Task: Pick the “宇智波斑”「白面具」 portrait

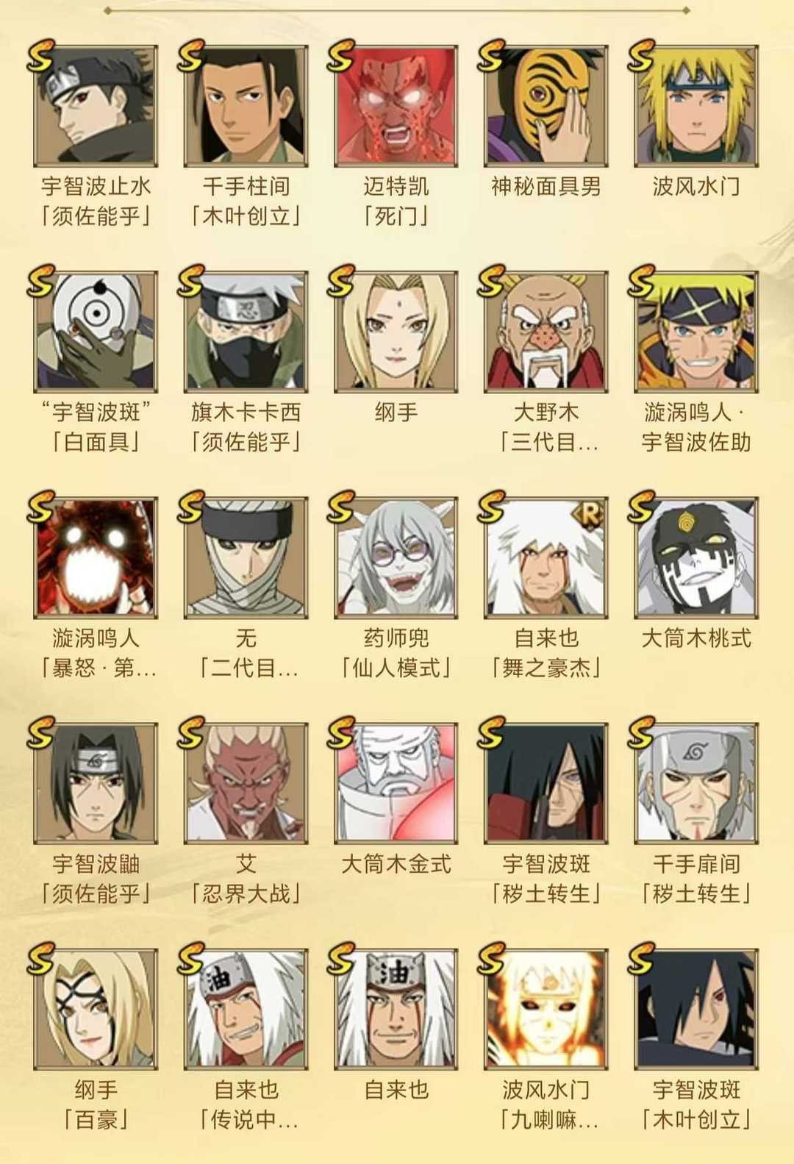Action: 96,332
